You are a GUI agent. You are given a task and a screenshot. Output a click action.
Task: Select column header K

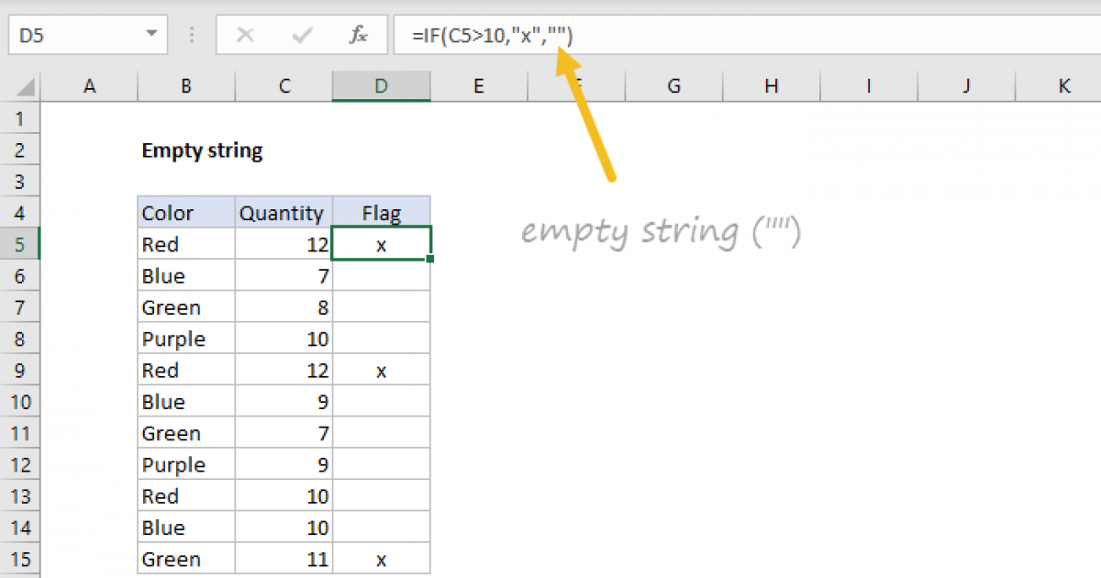[x=1063, y=85]
